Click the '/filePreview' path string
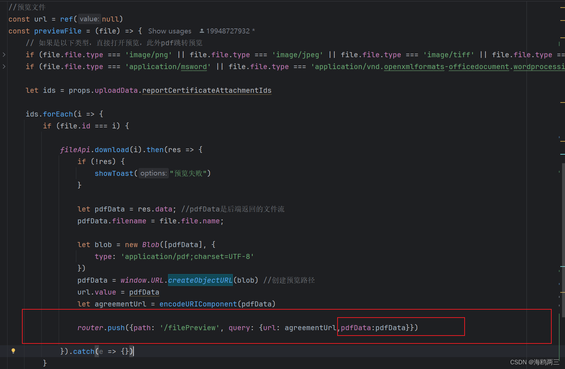 click(190, 328)
